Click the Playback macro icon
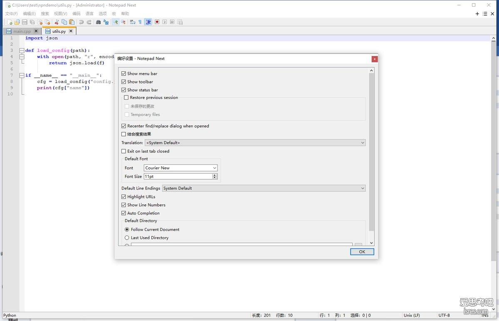The image size is (499, 321). point(164,22)
